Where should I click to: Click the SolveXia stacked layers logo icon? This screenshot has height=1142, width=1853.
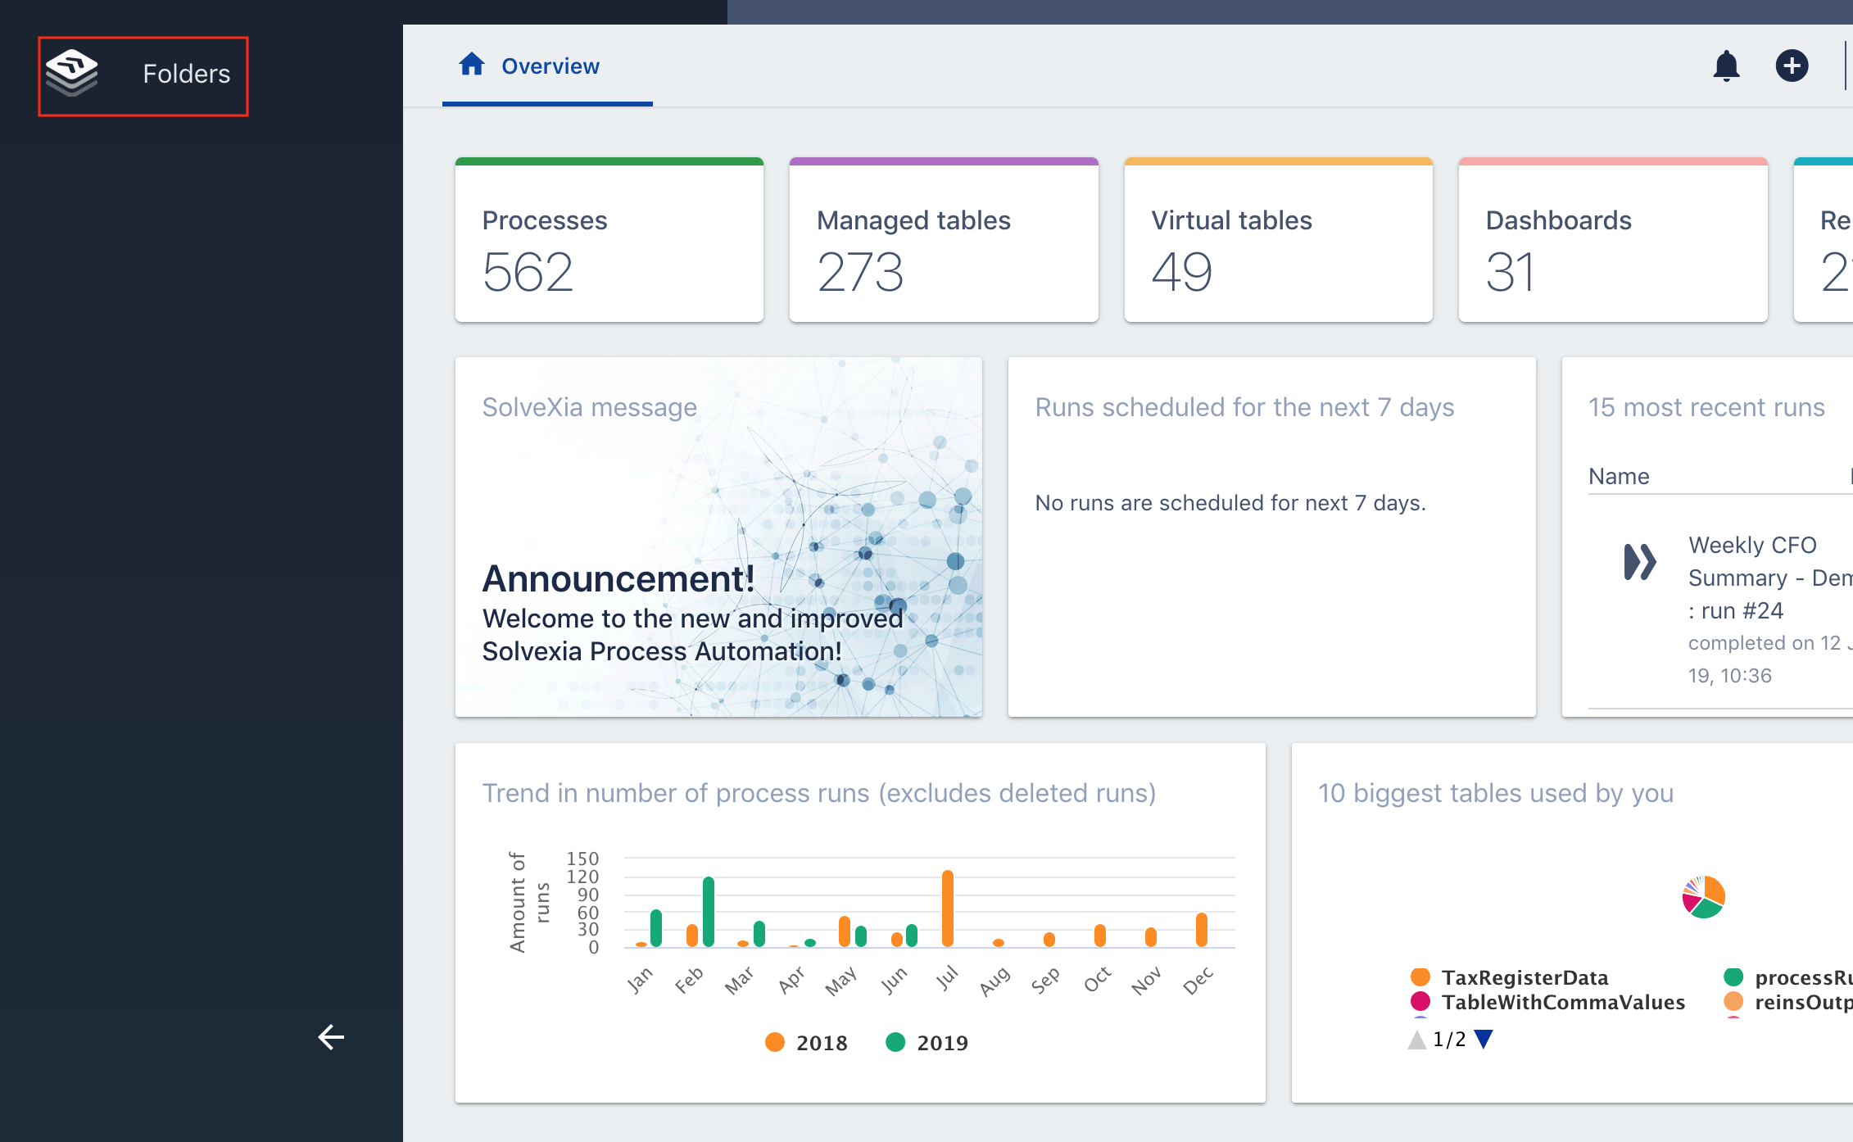72,73
